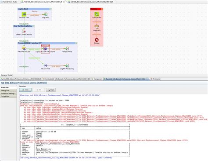The width and height of the screenshot is (208, 161).
Task: Collapse the red error-handling subjob
Action: [102, 9]
